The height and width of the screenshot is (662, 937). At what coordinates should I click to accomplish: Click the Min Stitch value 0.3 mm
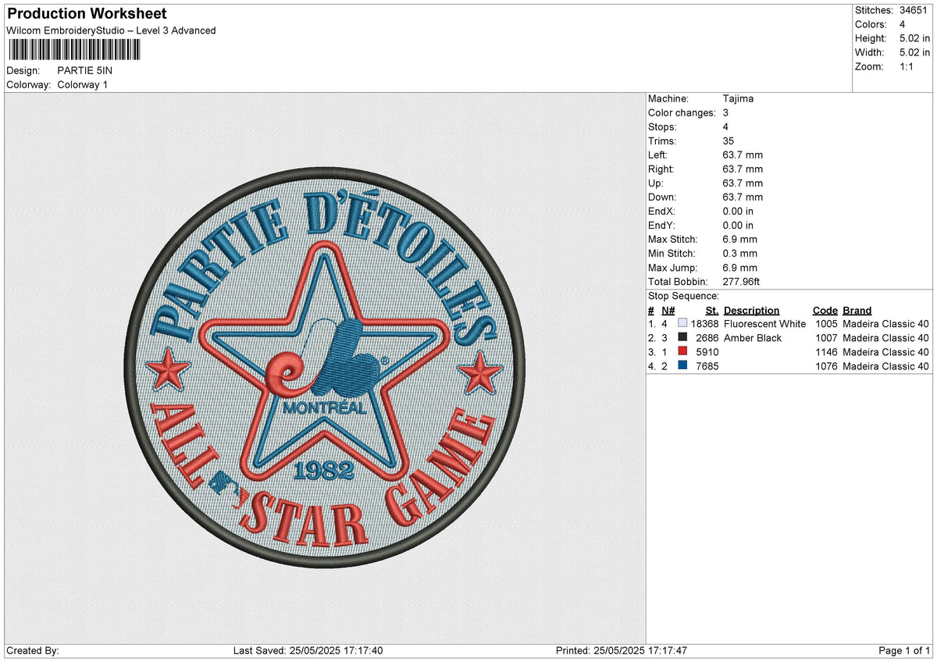pyautogui.click(x=740, y=254)
